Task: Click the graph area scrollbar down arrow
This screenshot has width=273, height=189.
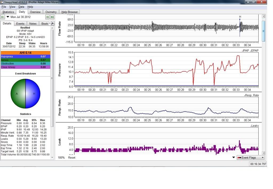Action: click(x=264, y=153)
